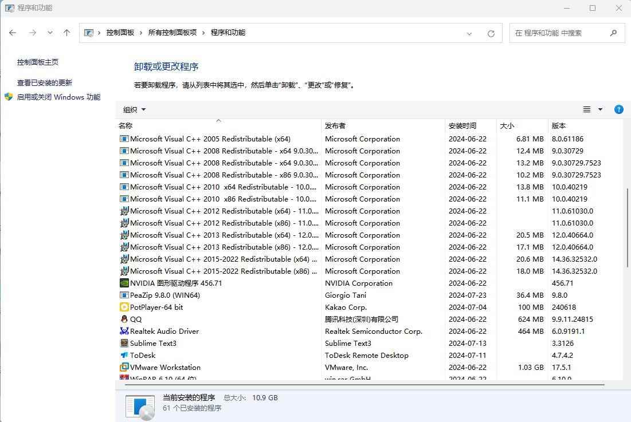This screenshot has width=631, height=422.
Task: Select Visual C++ 2015-2022 Redistributable (x86) row name
Action: point(224,271)
